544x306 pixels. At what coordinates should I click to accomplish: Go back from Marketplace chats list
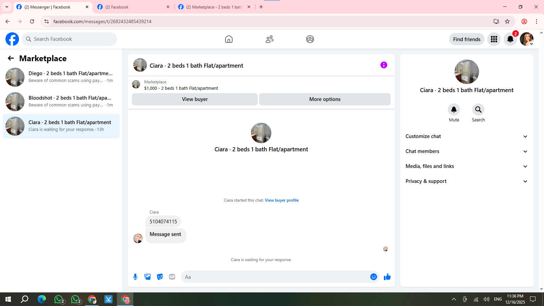pyautogui.click(x=11, y=58)
